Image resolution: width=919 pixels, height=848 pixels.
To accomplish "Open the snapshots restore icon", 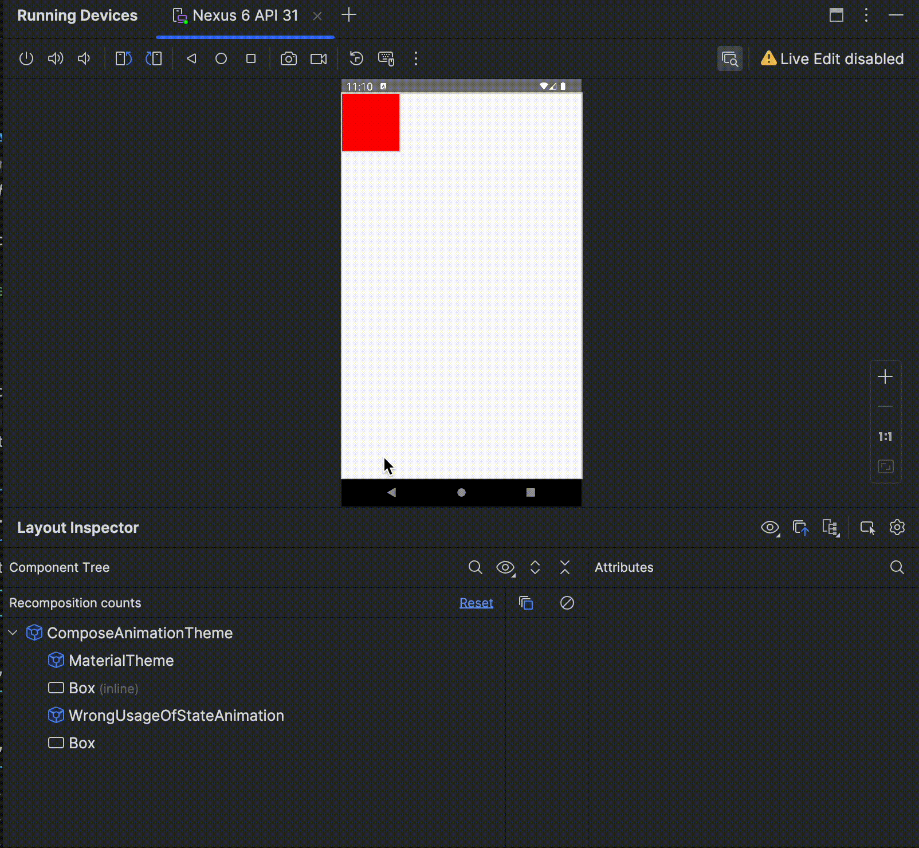I will 356,58.
